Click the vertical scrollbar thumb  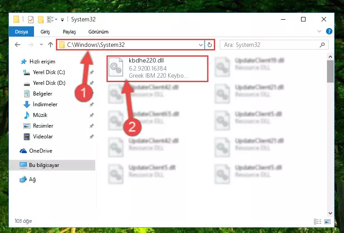(x=330, y=71)
